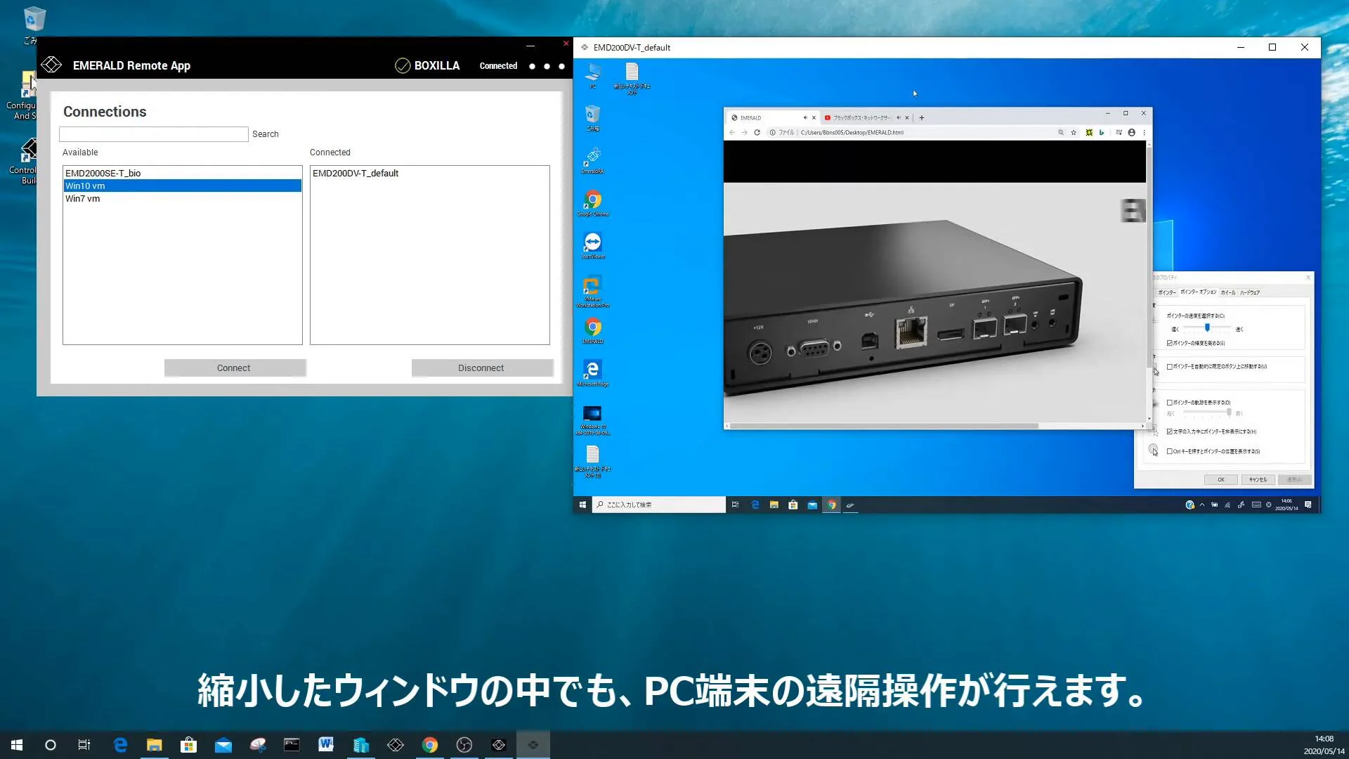Screen dimensions: 1349x759
Task: Open the EmeraldRA shortcut on remote desktop
Action: pyautogui.click(x=593, y=161)
